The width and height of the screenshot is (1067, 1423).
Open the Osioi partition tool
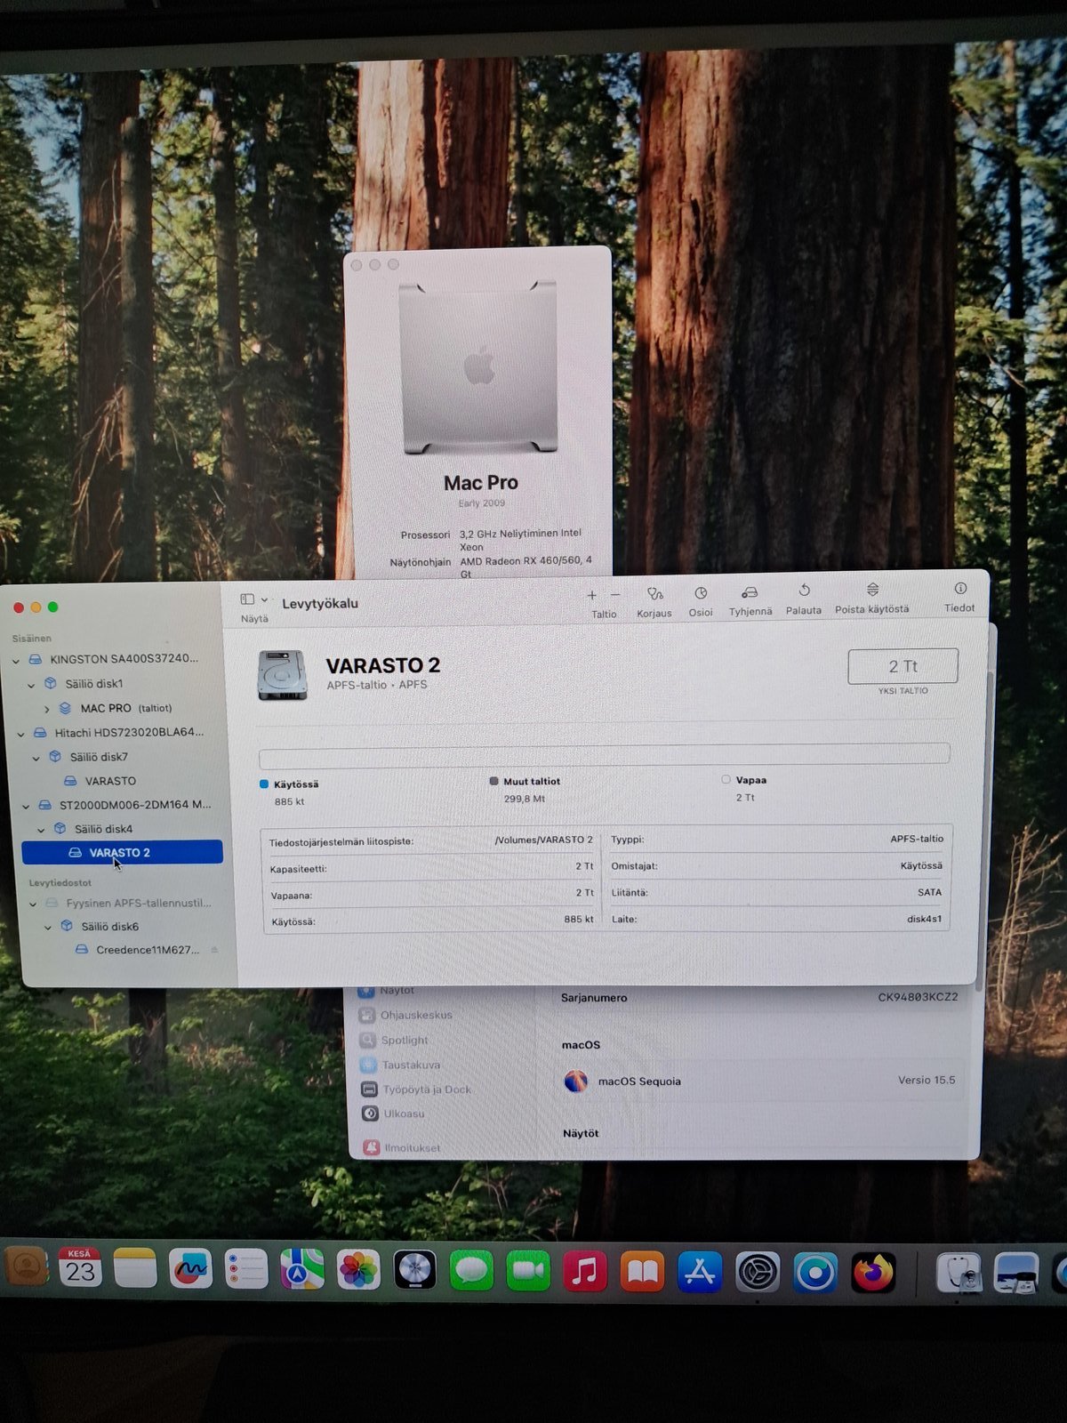coord(701,593)
